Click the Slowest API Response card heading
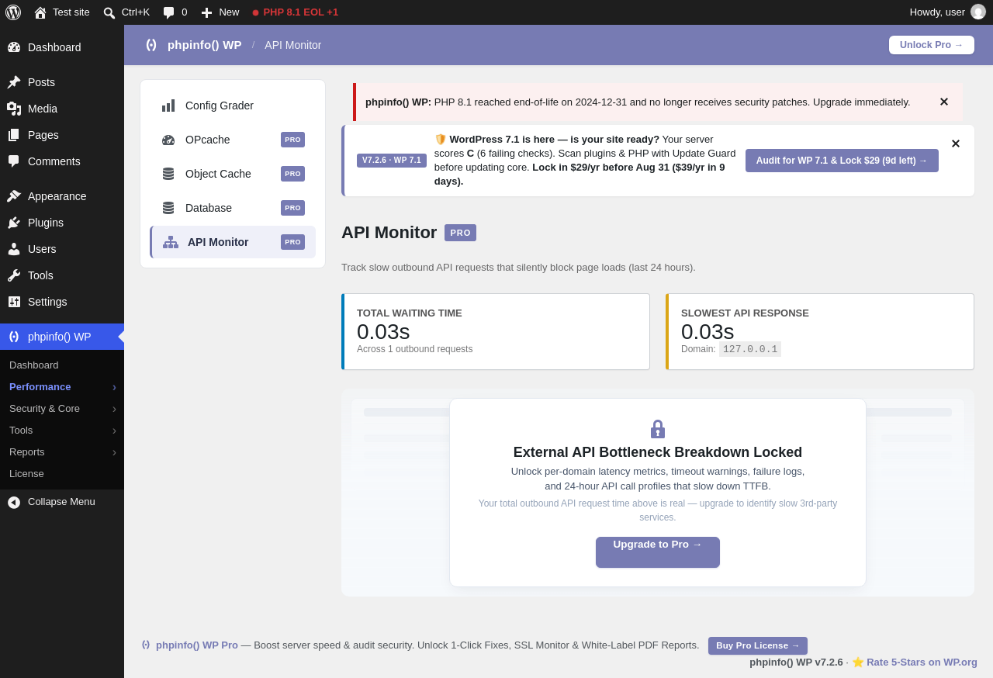This screenshot has height=678, width=993. (745, 313)
